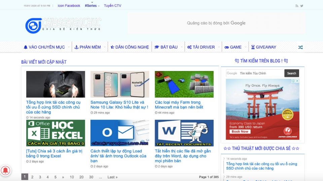Click the anchor icon beside Phần mềm
Viewport: 323px width, 181px height.
76,47
